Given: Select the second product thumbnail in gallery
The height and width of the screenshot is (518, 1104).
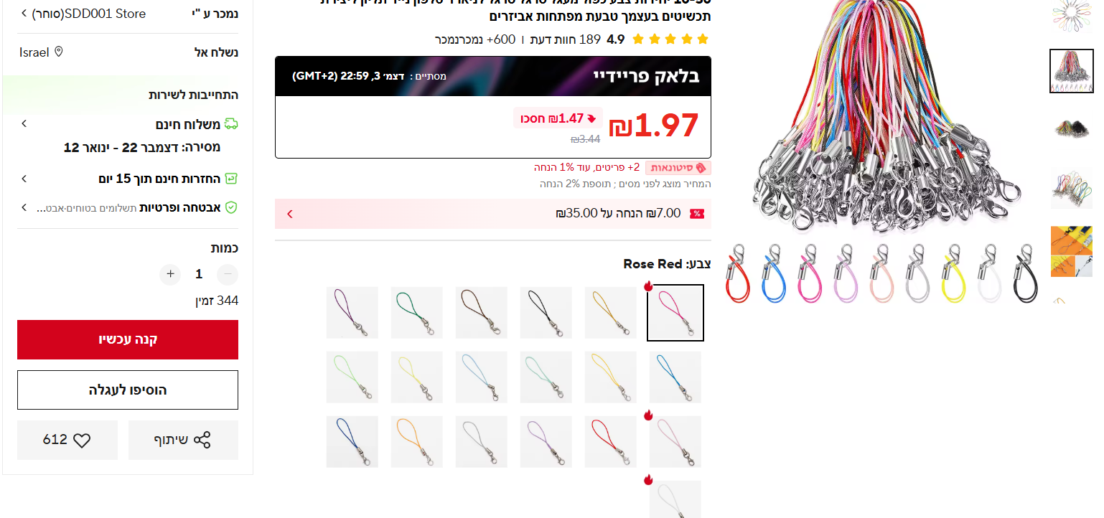Looking at the screenshot, I should coord(1072,71).
